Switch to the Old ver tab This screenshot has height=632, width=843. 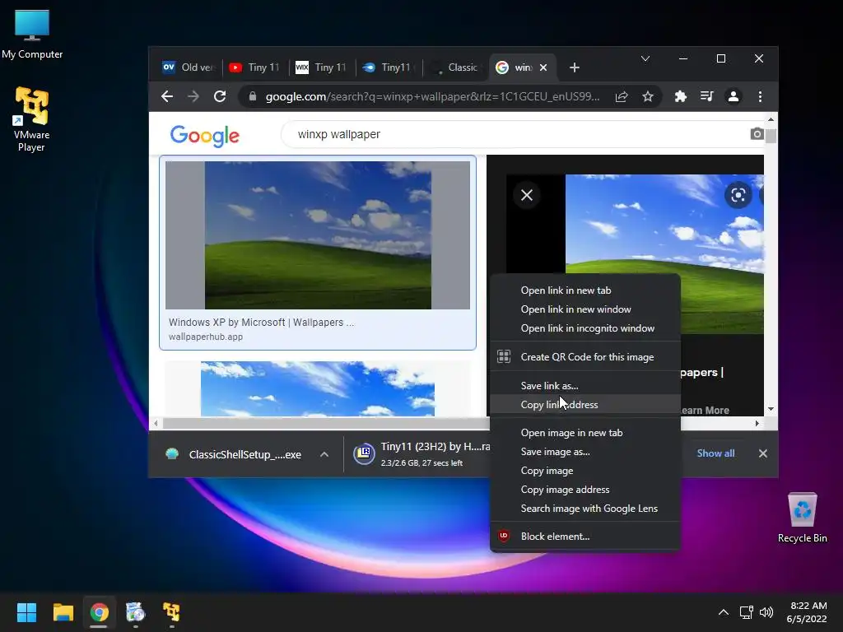coord(189,67)
